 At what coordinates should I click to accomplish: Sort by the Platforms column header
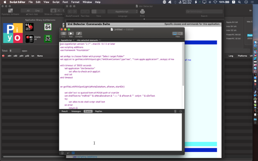pos(243,56)
